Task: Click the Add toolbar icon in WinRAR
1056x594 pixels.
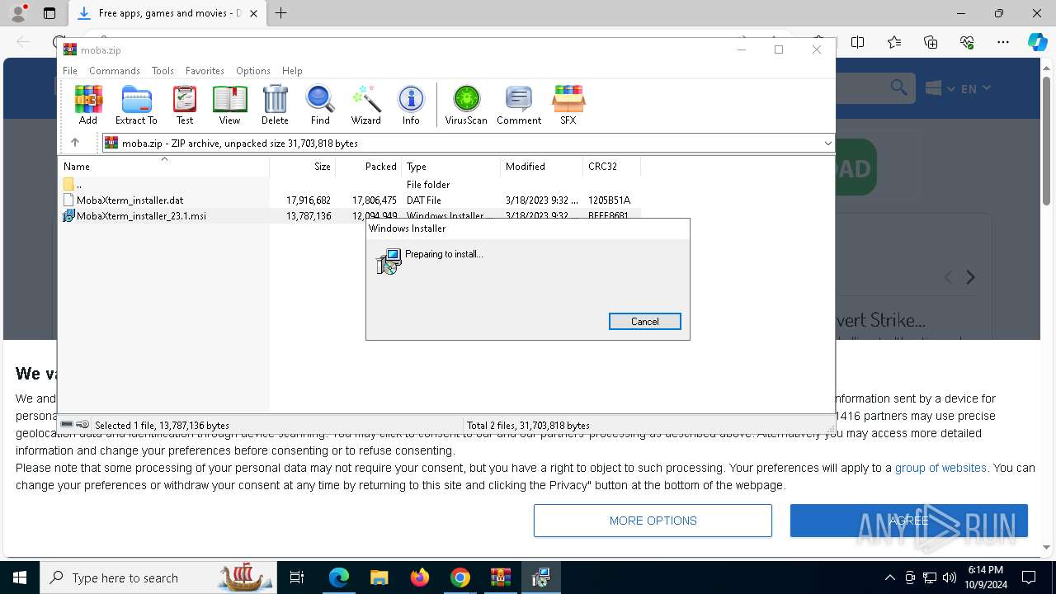Action: [88, 105]
